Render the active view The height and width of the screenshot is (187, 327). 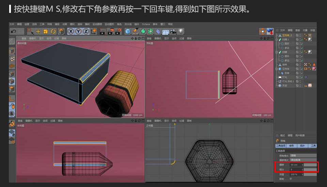pos(103,31)
